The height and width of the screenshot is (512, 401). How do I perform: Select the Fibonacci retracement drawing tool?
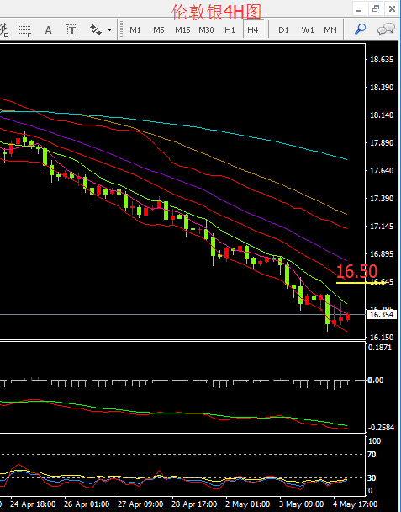coord(24,30)
